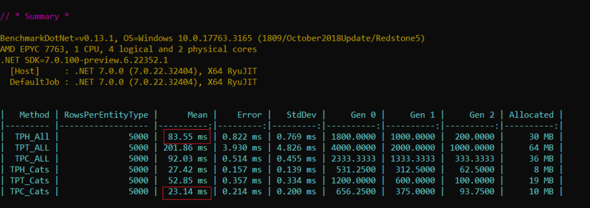Click the 0.822 ms error value
590x208 pixels.
pos(242,137)
